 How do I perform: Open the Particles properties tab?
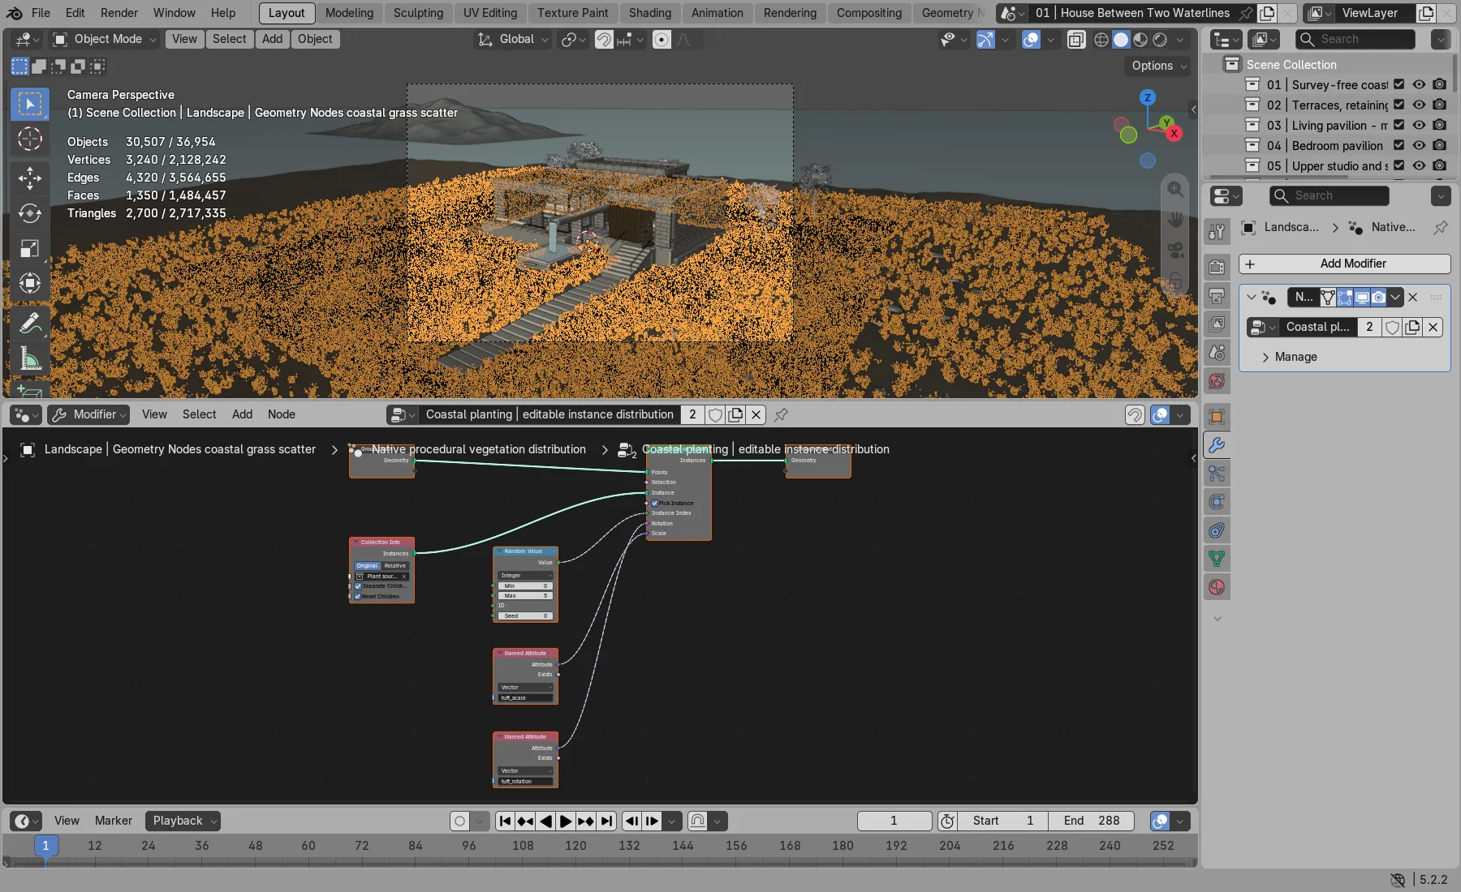pos(1217,474)
